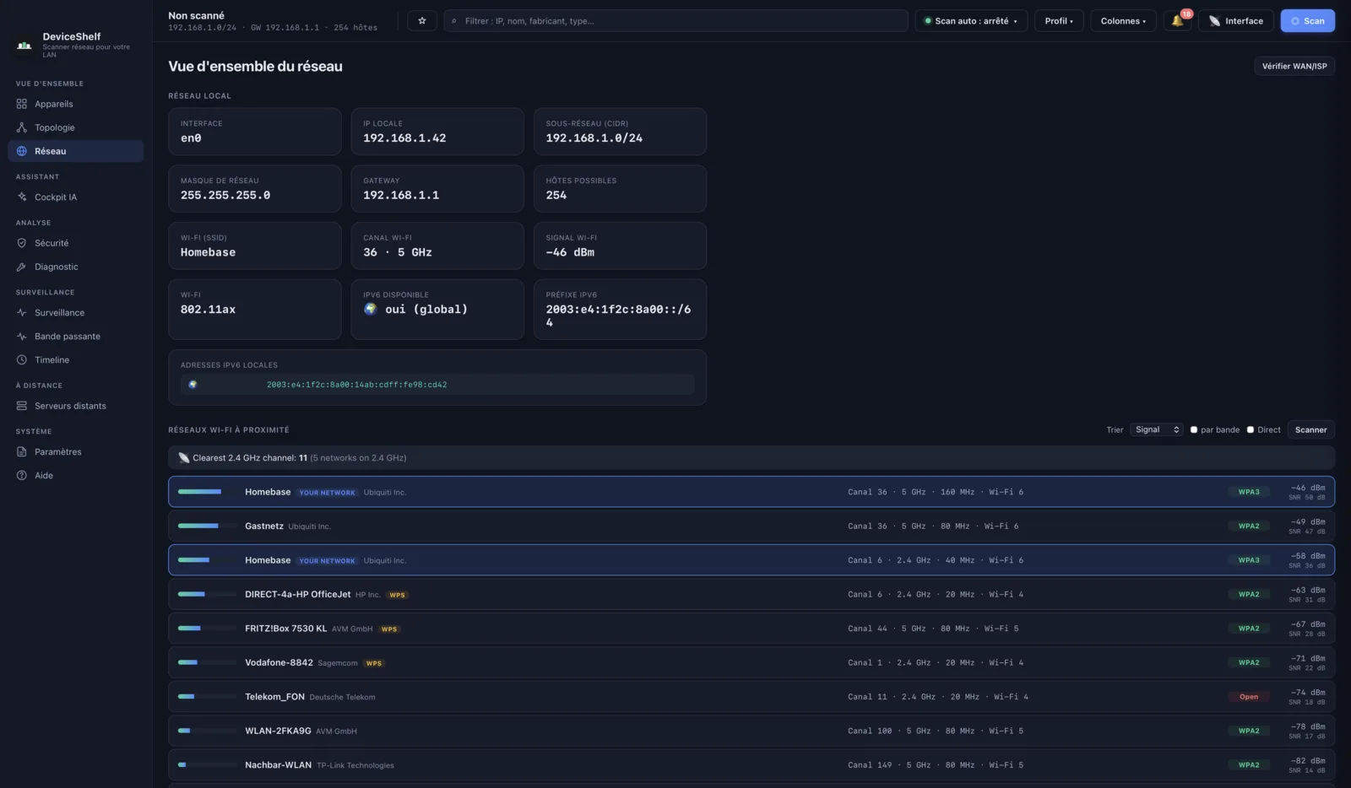Open Diagnostic in the sidebar
Viewport: 1351px width, 788px height.
75,267
